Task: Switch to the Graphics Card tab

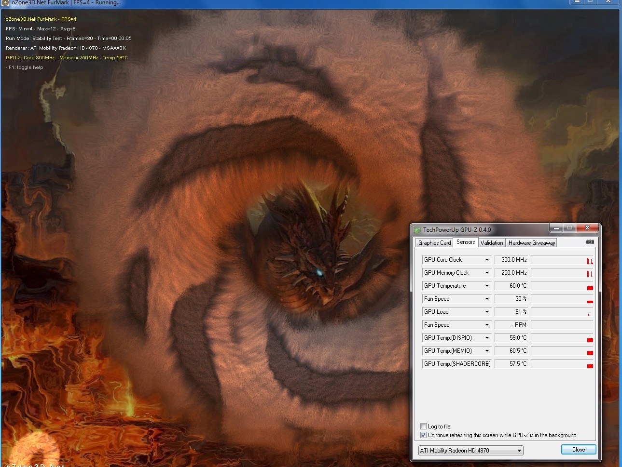Action: click(434, 243)
